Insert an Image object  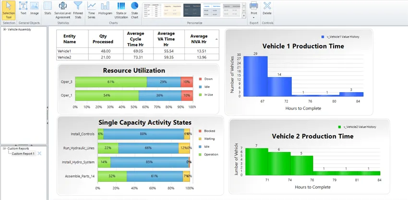[35, 8]
